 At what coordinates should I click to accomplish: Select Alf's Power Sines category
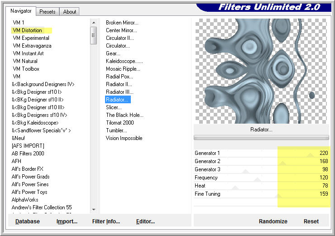click(30, 184)
